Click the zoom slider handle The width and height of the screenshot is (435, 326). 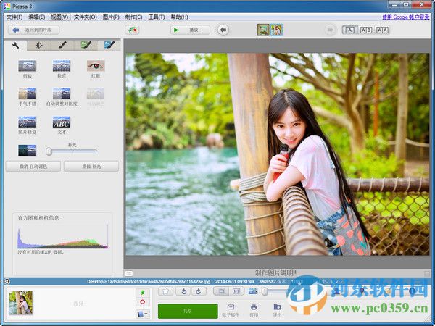pos(265,291)
